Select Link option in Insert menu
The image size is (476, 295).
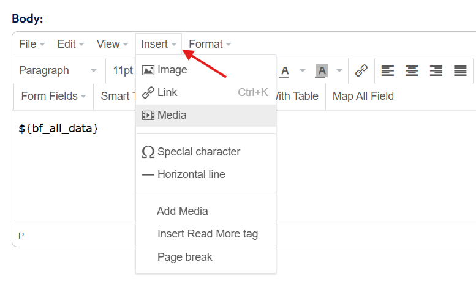167,92
